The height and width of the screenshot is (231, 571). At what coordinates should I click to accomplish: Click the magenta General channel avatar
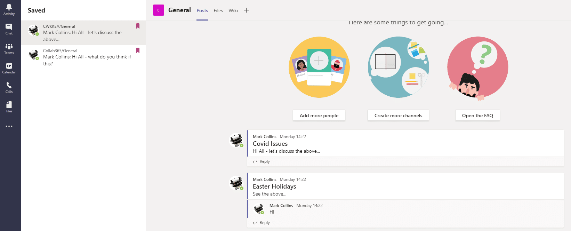[x=159, y=10]
